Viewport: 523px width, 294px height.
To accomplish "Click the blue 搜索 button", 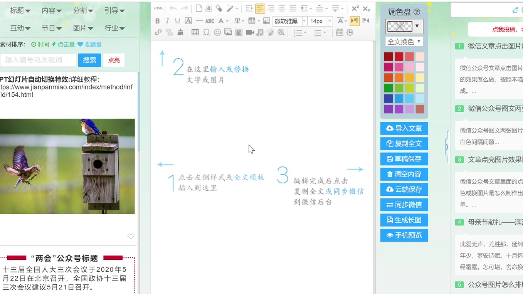I will click(x=89, y=60).
